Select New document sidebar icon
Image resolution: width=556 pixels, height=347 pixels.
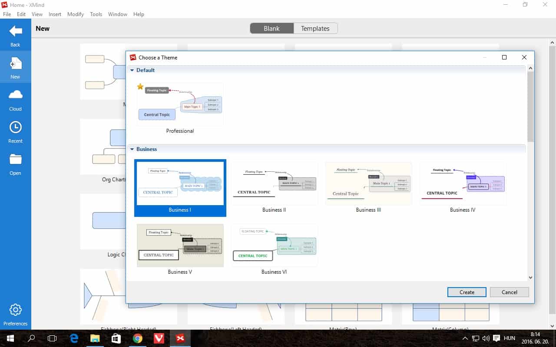point(15,64)
